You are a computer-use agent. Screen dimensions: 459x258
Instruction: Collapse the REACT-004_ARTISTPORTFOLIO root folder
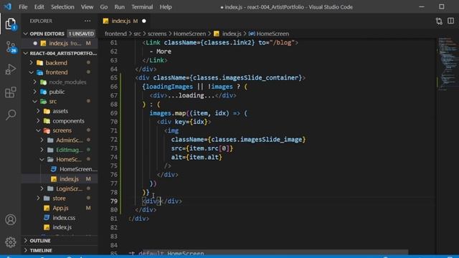pos(26,53)
